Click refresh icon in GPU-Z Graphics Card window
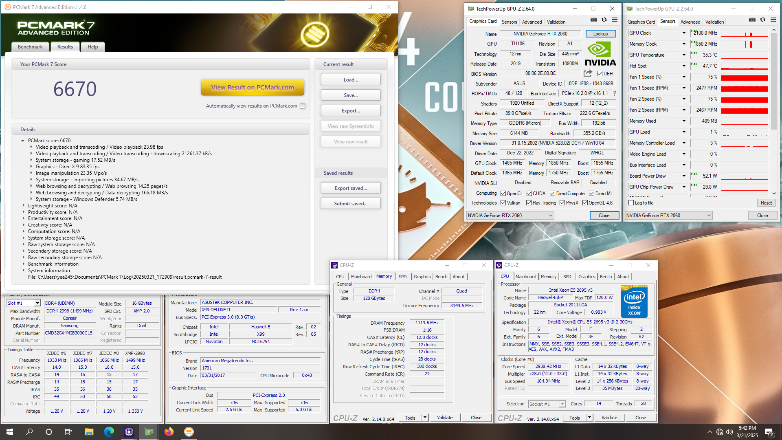The image size is (782, 440). 604,20
